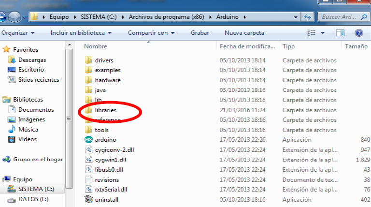The height and width of the screenshot is (207, 371).
Task: Select the cygiconv-2.dll file icon
Action: pos(88,150)
